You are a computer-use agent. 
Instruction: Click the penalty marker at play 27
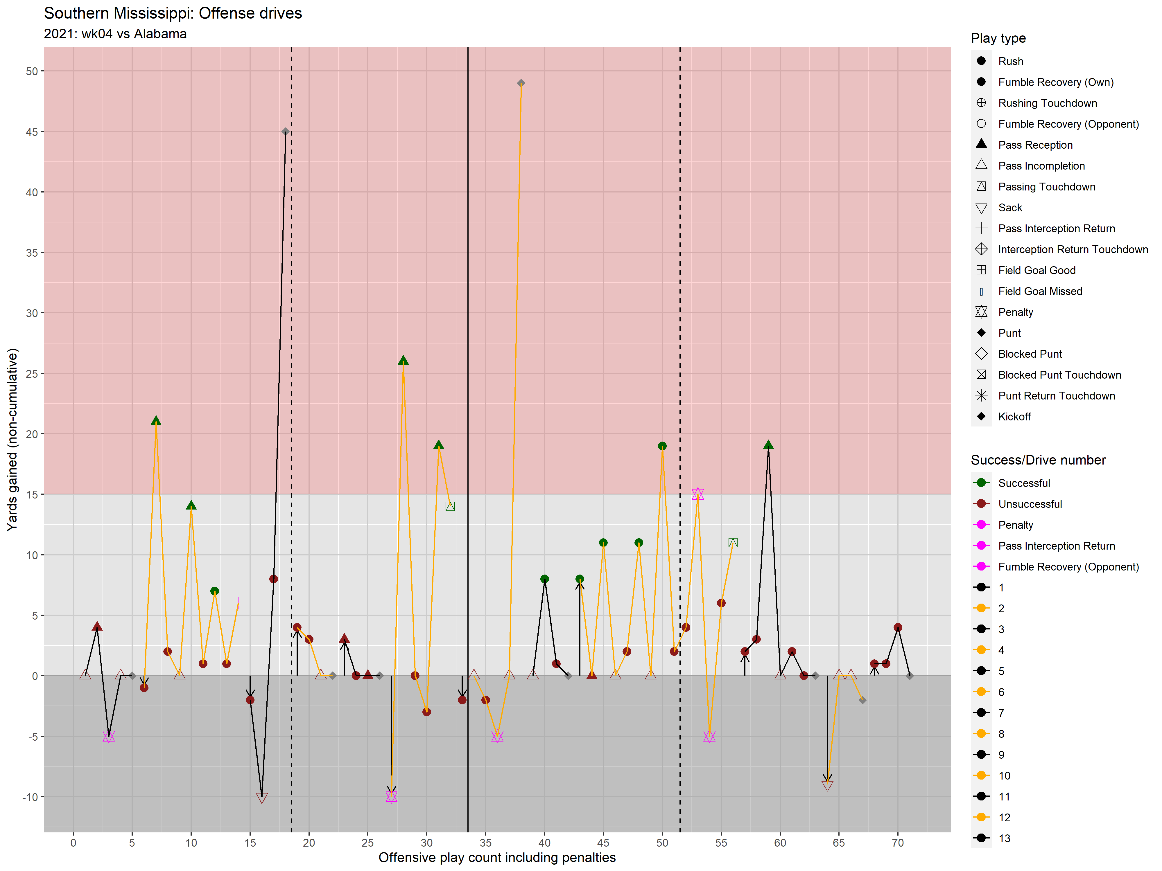coord(391,796)
